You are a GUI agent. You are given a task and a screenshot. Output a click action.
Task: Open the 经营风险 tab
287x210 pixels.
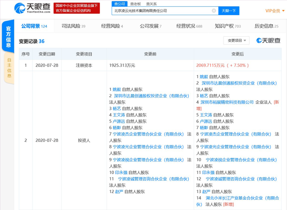click(112, 26)
